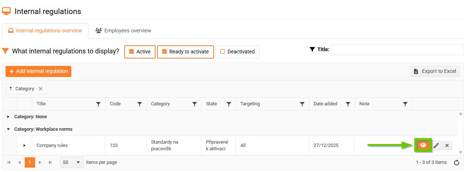Click the refresh icon in the pager
This screenshot has width=466, height=172.
coord(456,162)
